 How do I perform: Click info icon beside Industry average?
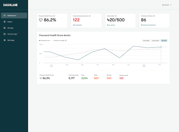pos(66,40)
